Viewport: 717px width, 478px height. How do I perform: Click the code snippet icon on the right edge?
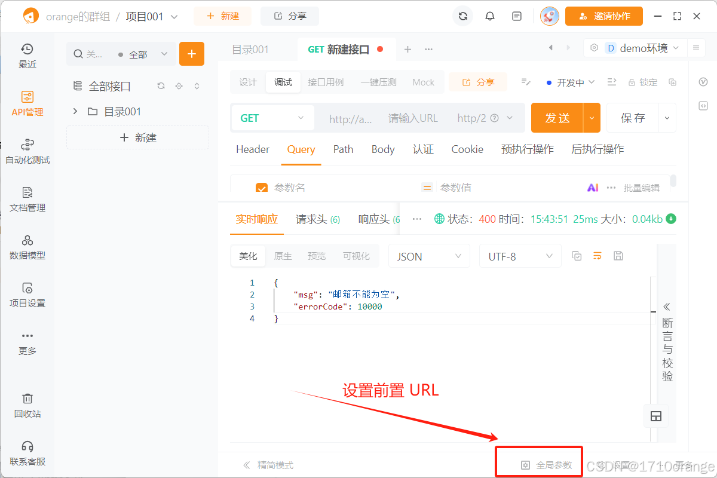click(x=703, y=106)
